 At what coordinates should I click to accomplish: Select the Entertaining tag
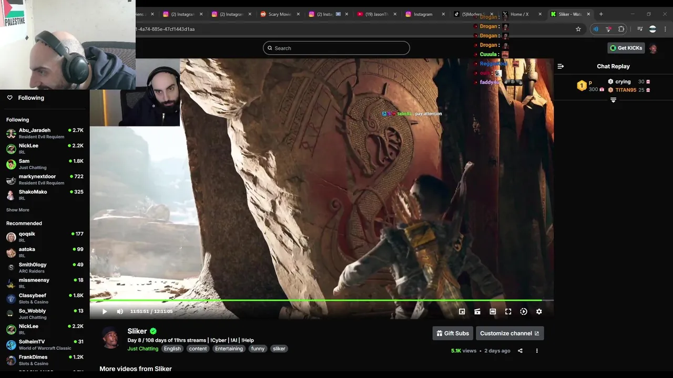pyautogui.click(x=229, y=349)
